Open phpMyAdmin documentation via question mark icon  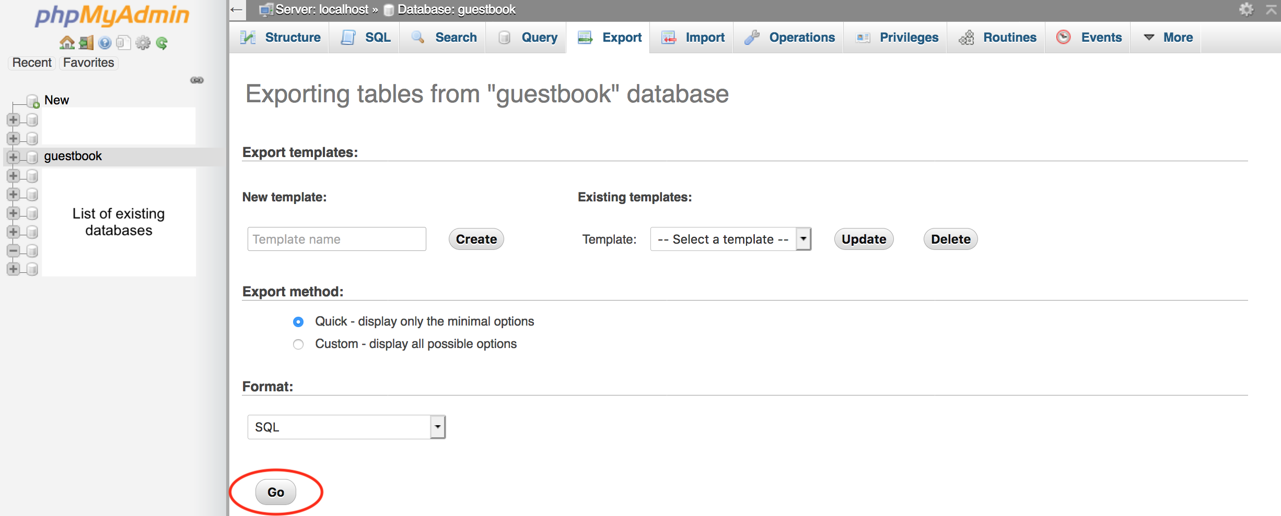pos(104,43)
